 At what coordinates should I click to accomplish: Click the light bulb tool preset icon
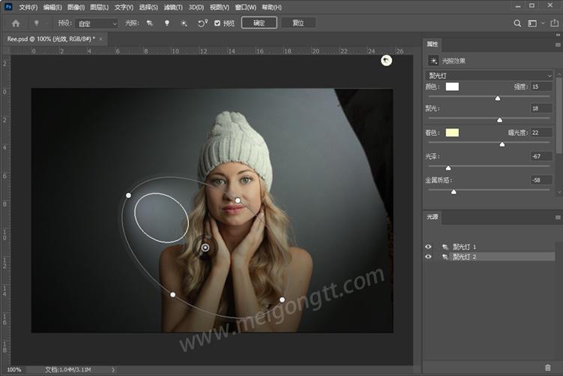click(x=36, y=23)
